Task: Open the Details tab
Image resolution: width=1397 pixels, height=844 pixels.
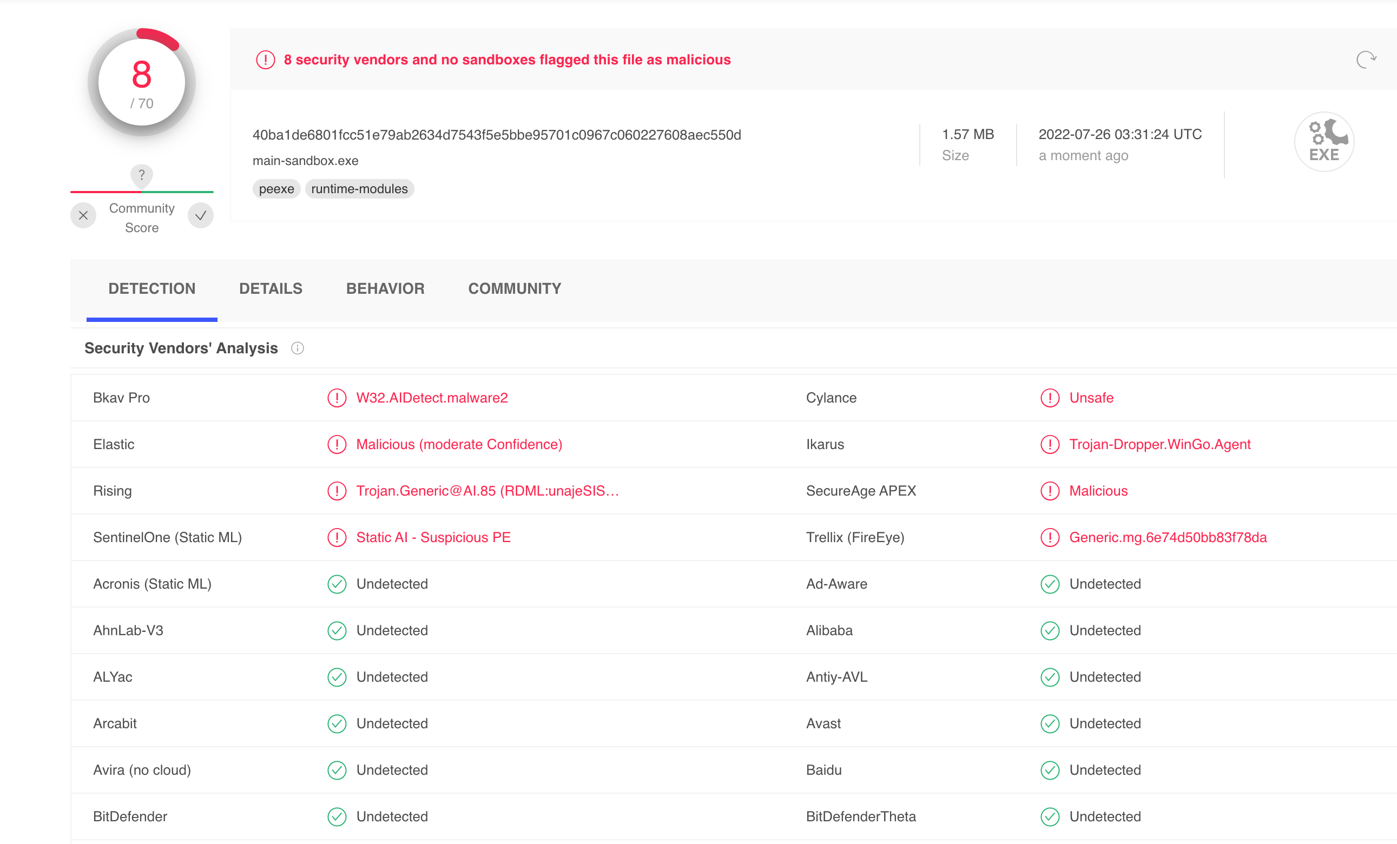Action: [x=271, y=288]
